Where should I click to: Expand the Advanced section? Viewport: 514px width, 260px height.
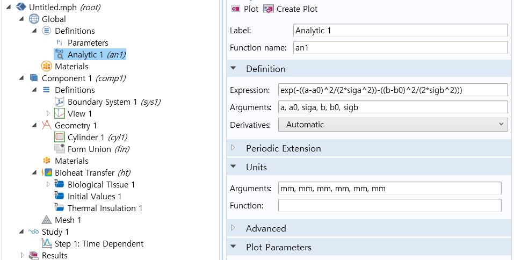tap(233, 228)
